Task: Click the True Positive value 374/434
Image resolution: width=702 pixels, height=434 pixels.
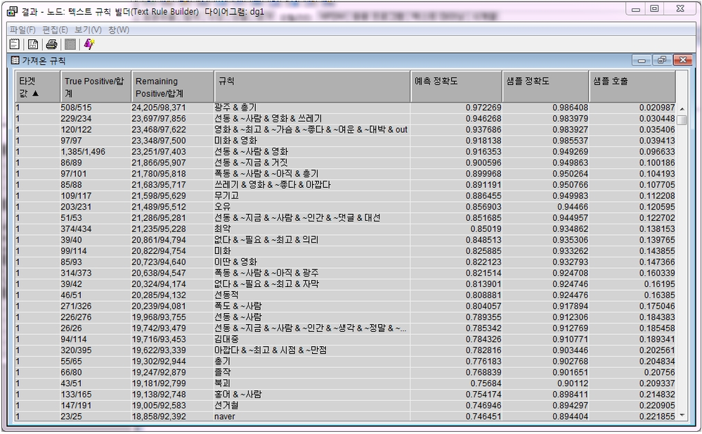Action: pos(76,229)
